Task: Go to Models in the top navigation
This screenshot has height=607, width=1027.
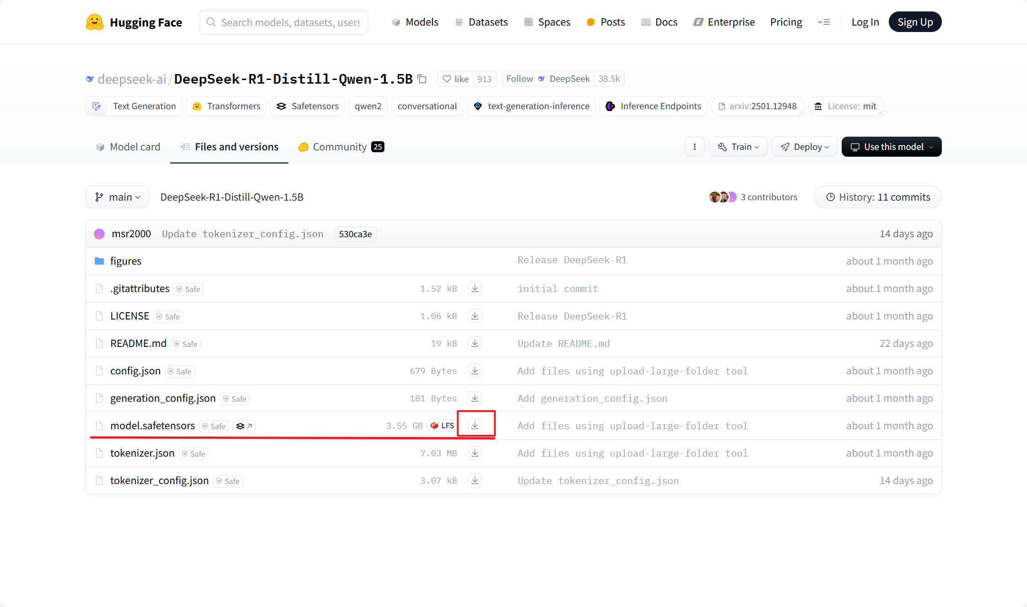Action: click(x=415, y=22)
